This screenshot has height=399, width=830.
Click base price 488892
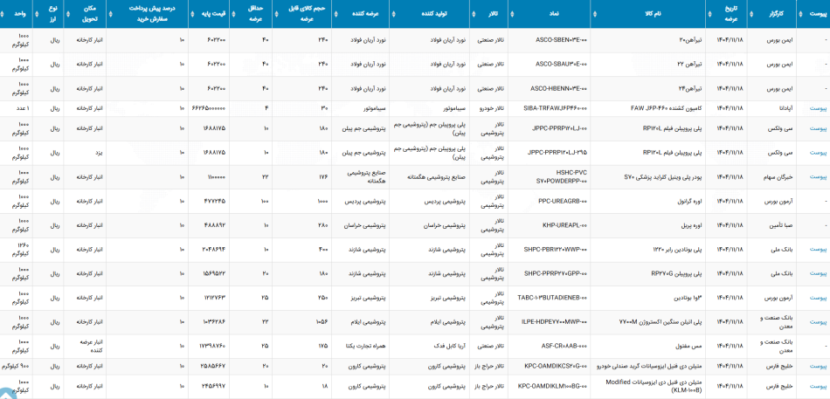214,225
